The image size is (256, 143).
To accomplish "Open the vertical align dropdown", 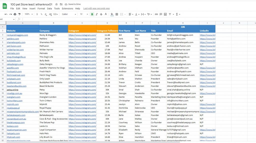I will [137, 14].
